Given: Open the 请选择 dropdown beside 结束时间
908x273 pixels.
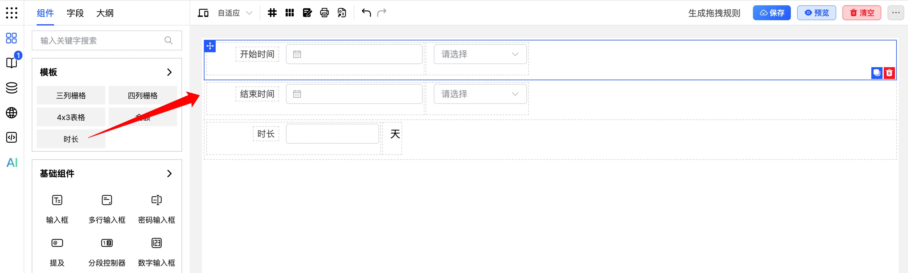Looking at the screenshot, I should (x=480, y=94).
